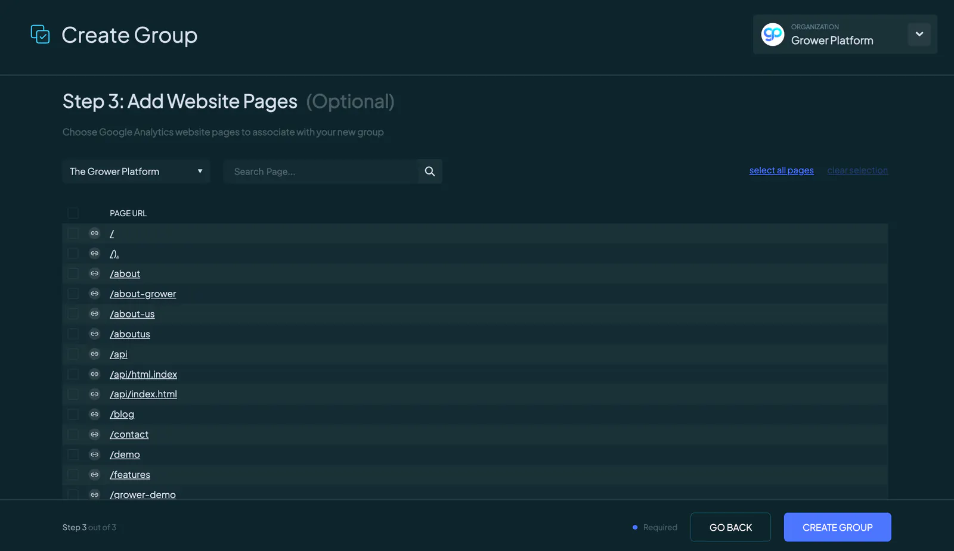
Task: Click link icon beside /api/index.html
Action: coord(94,394)
